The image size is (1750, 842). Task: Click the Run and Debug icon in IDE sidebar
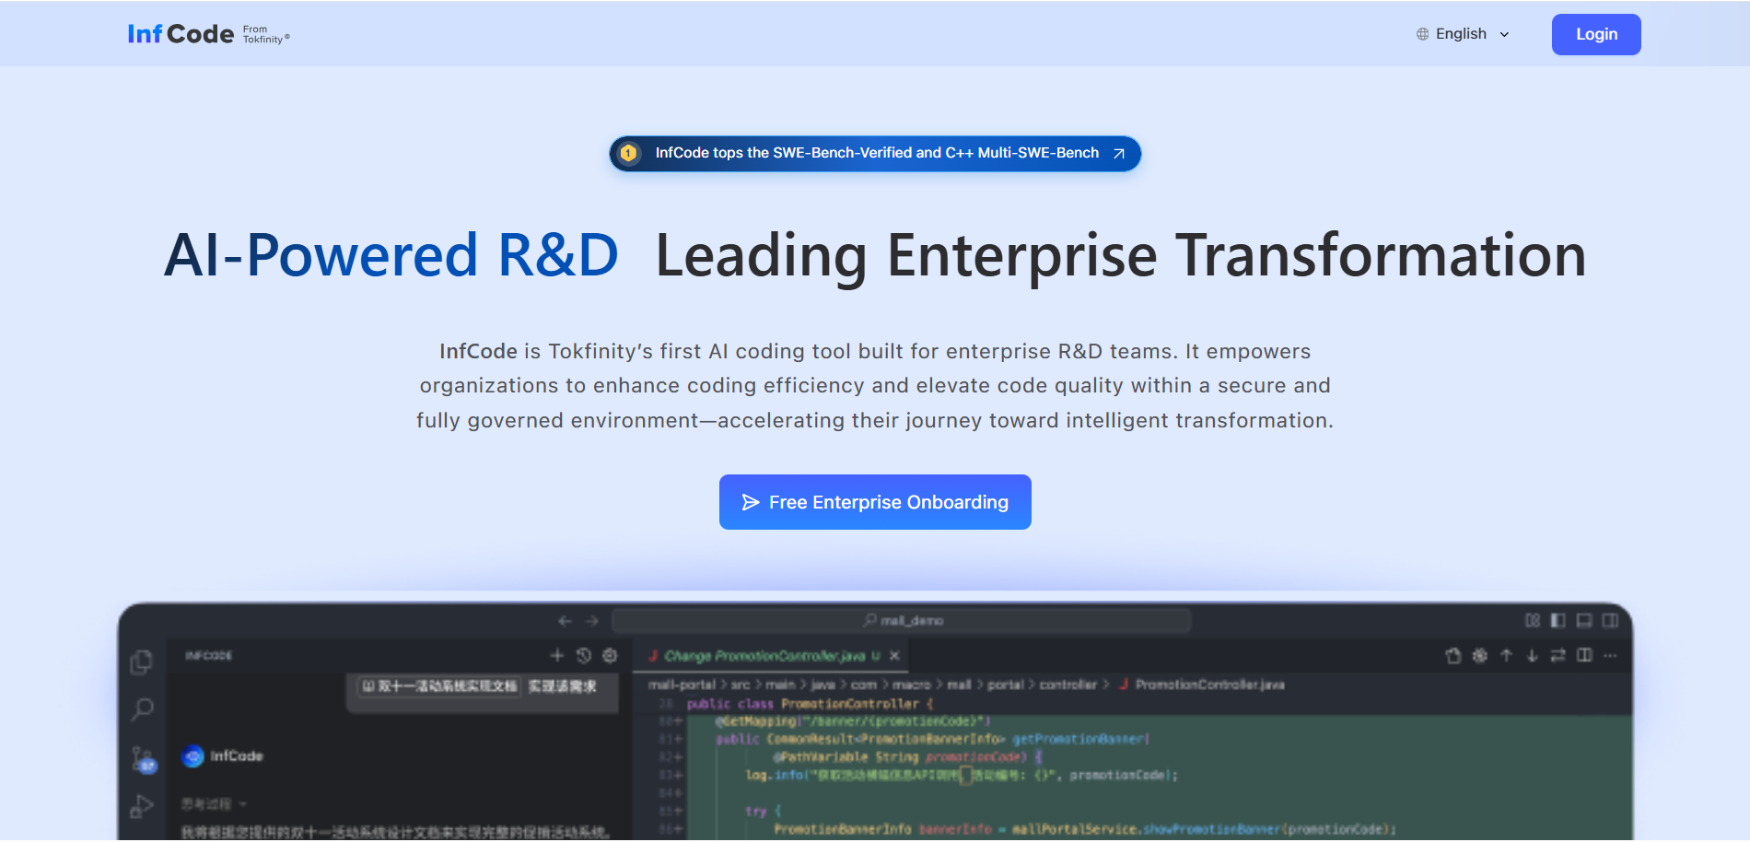point(142,807)
